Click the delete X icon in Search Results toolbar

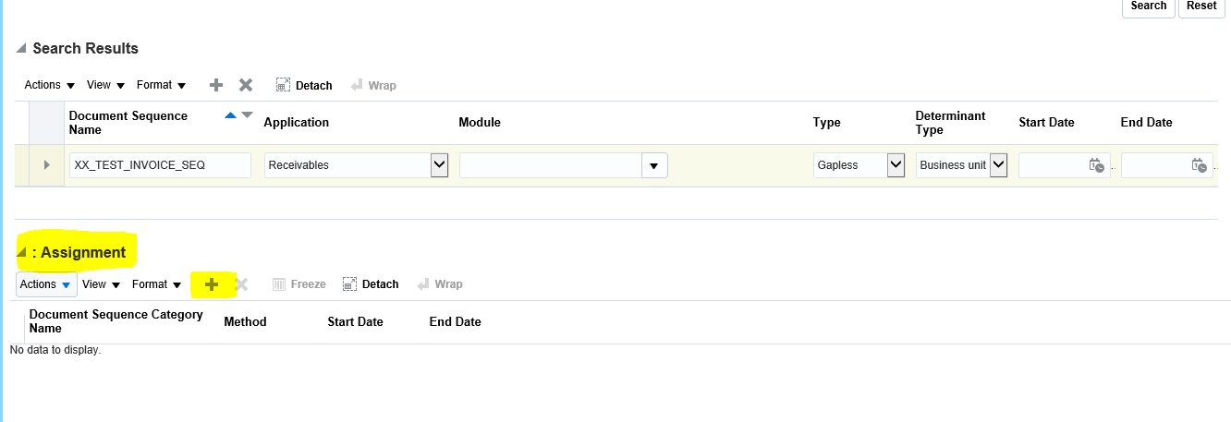coord(246,85)
